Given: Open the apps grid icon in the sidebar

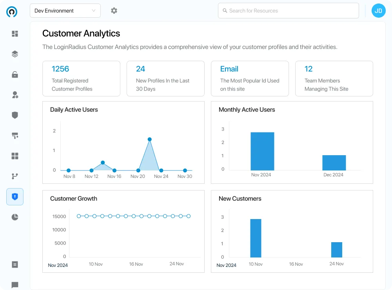Looking at the screenshot, I should pyautogui.click(x=15, y=156).
